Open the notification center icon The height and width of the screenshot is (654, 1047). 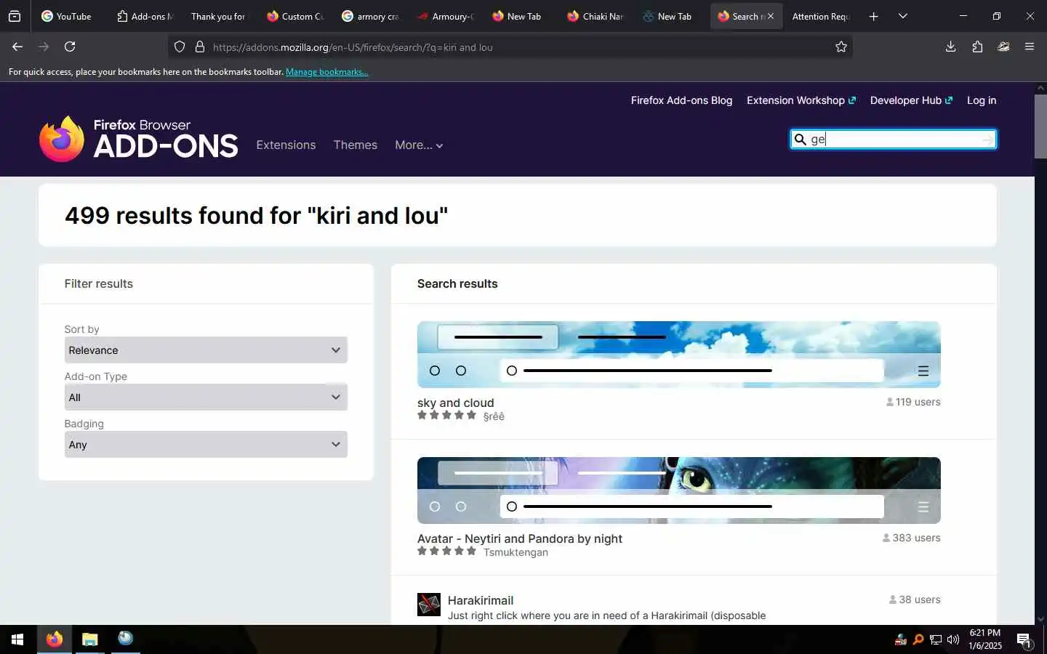click(1024, 640)
